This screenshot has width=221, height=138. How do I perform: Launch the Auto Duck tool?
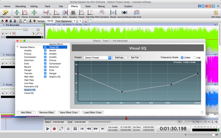[136, 13]
